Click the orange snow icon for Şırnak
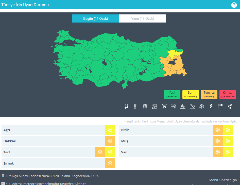The width and height of the screenshot is (240, 185). [110, 163]
